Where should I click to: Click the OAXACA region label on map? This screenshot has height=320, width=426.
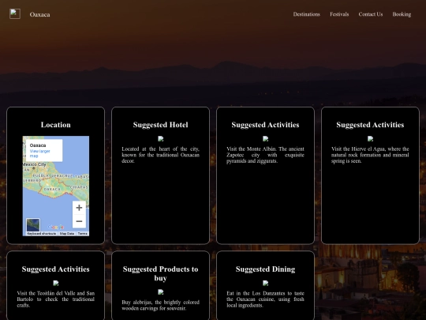(52, 189)
